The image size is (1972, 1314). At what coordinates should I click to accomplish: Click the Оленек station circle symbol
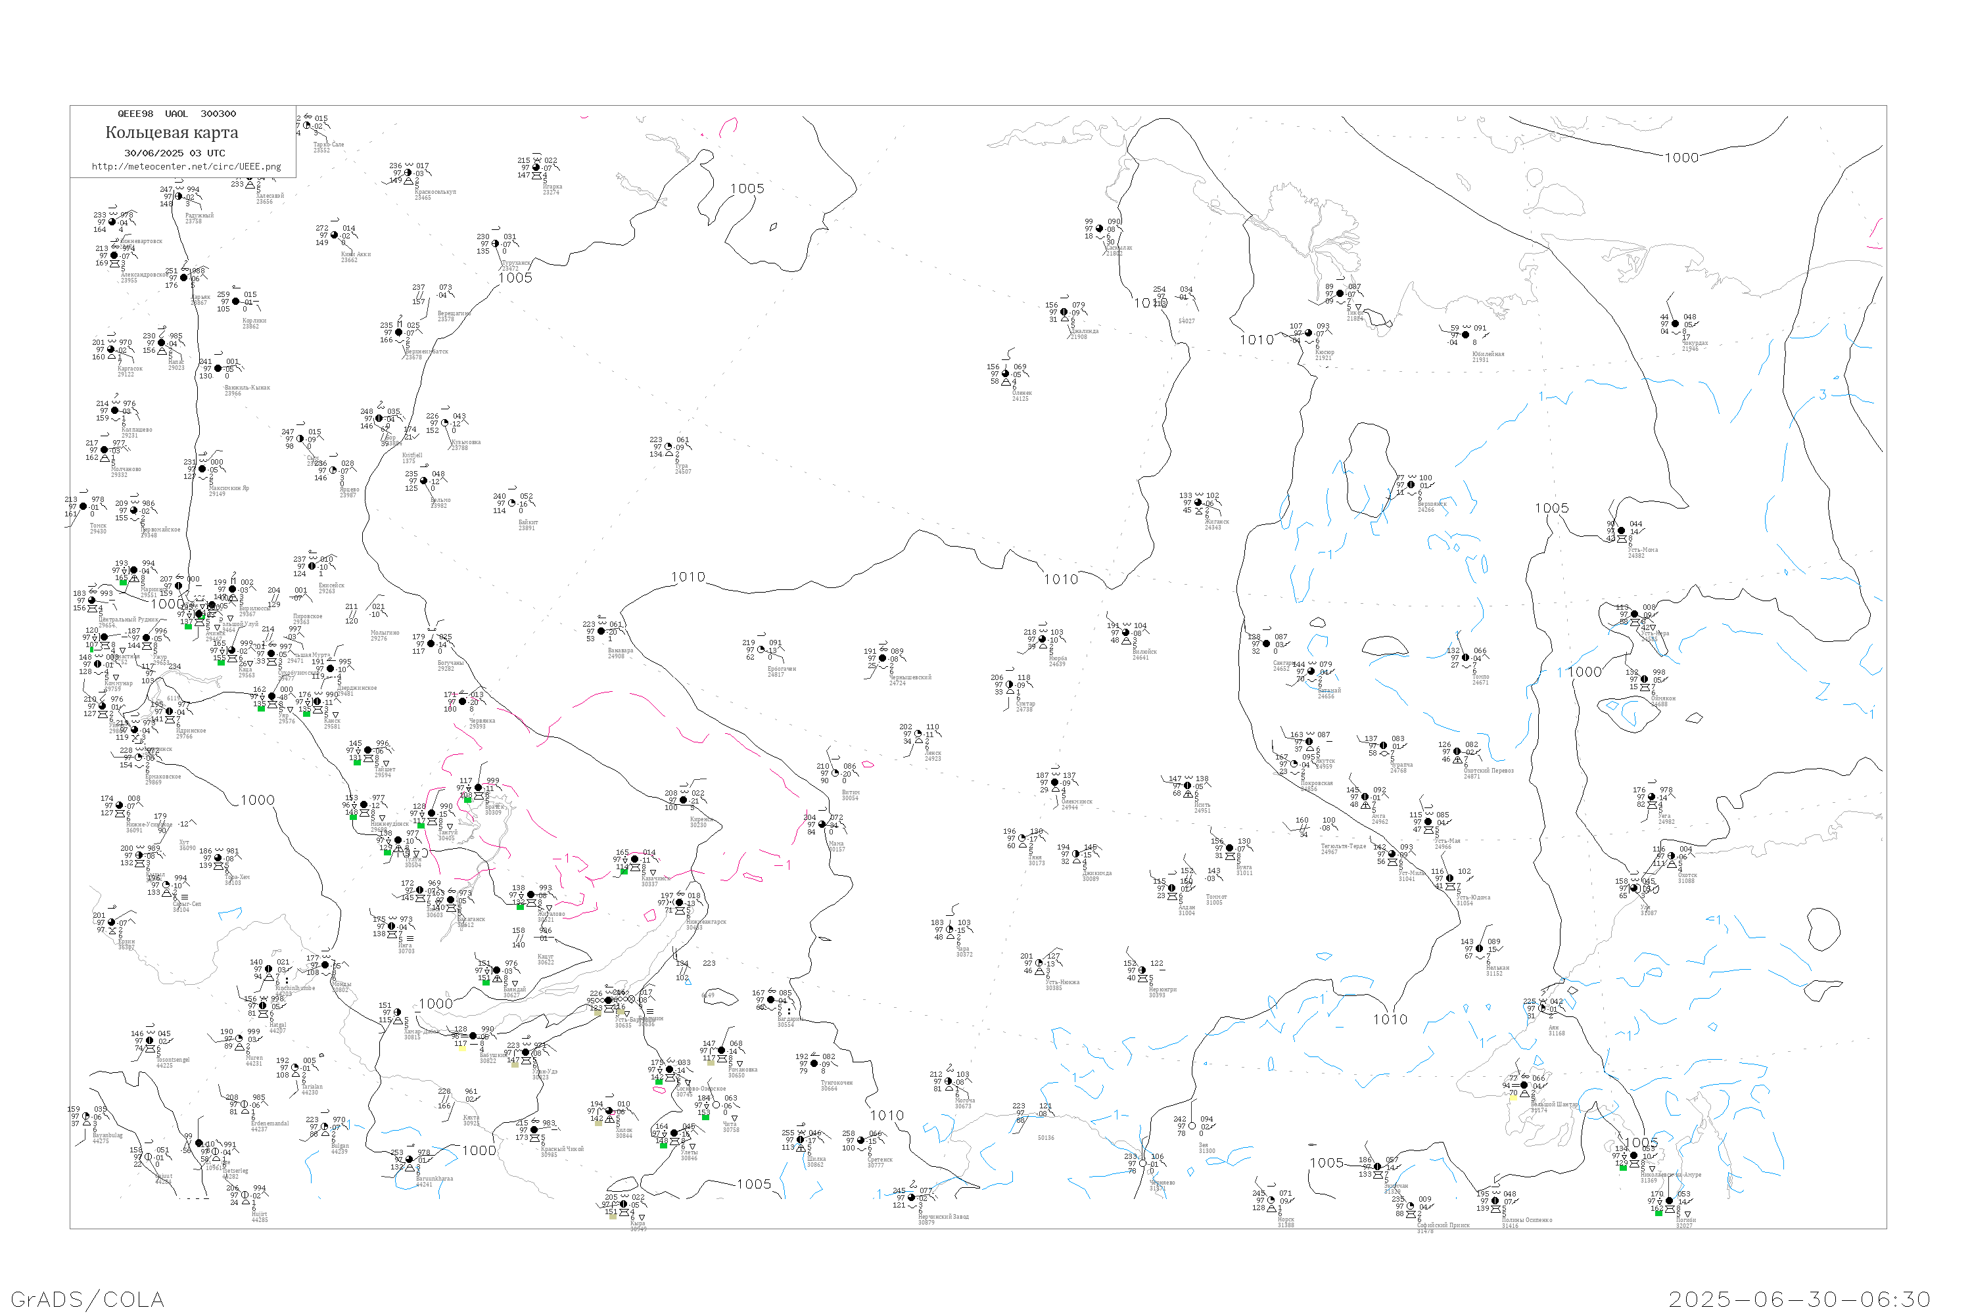[x=1005, y=374]
